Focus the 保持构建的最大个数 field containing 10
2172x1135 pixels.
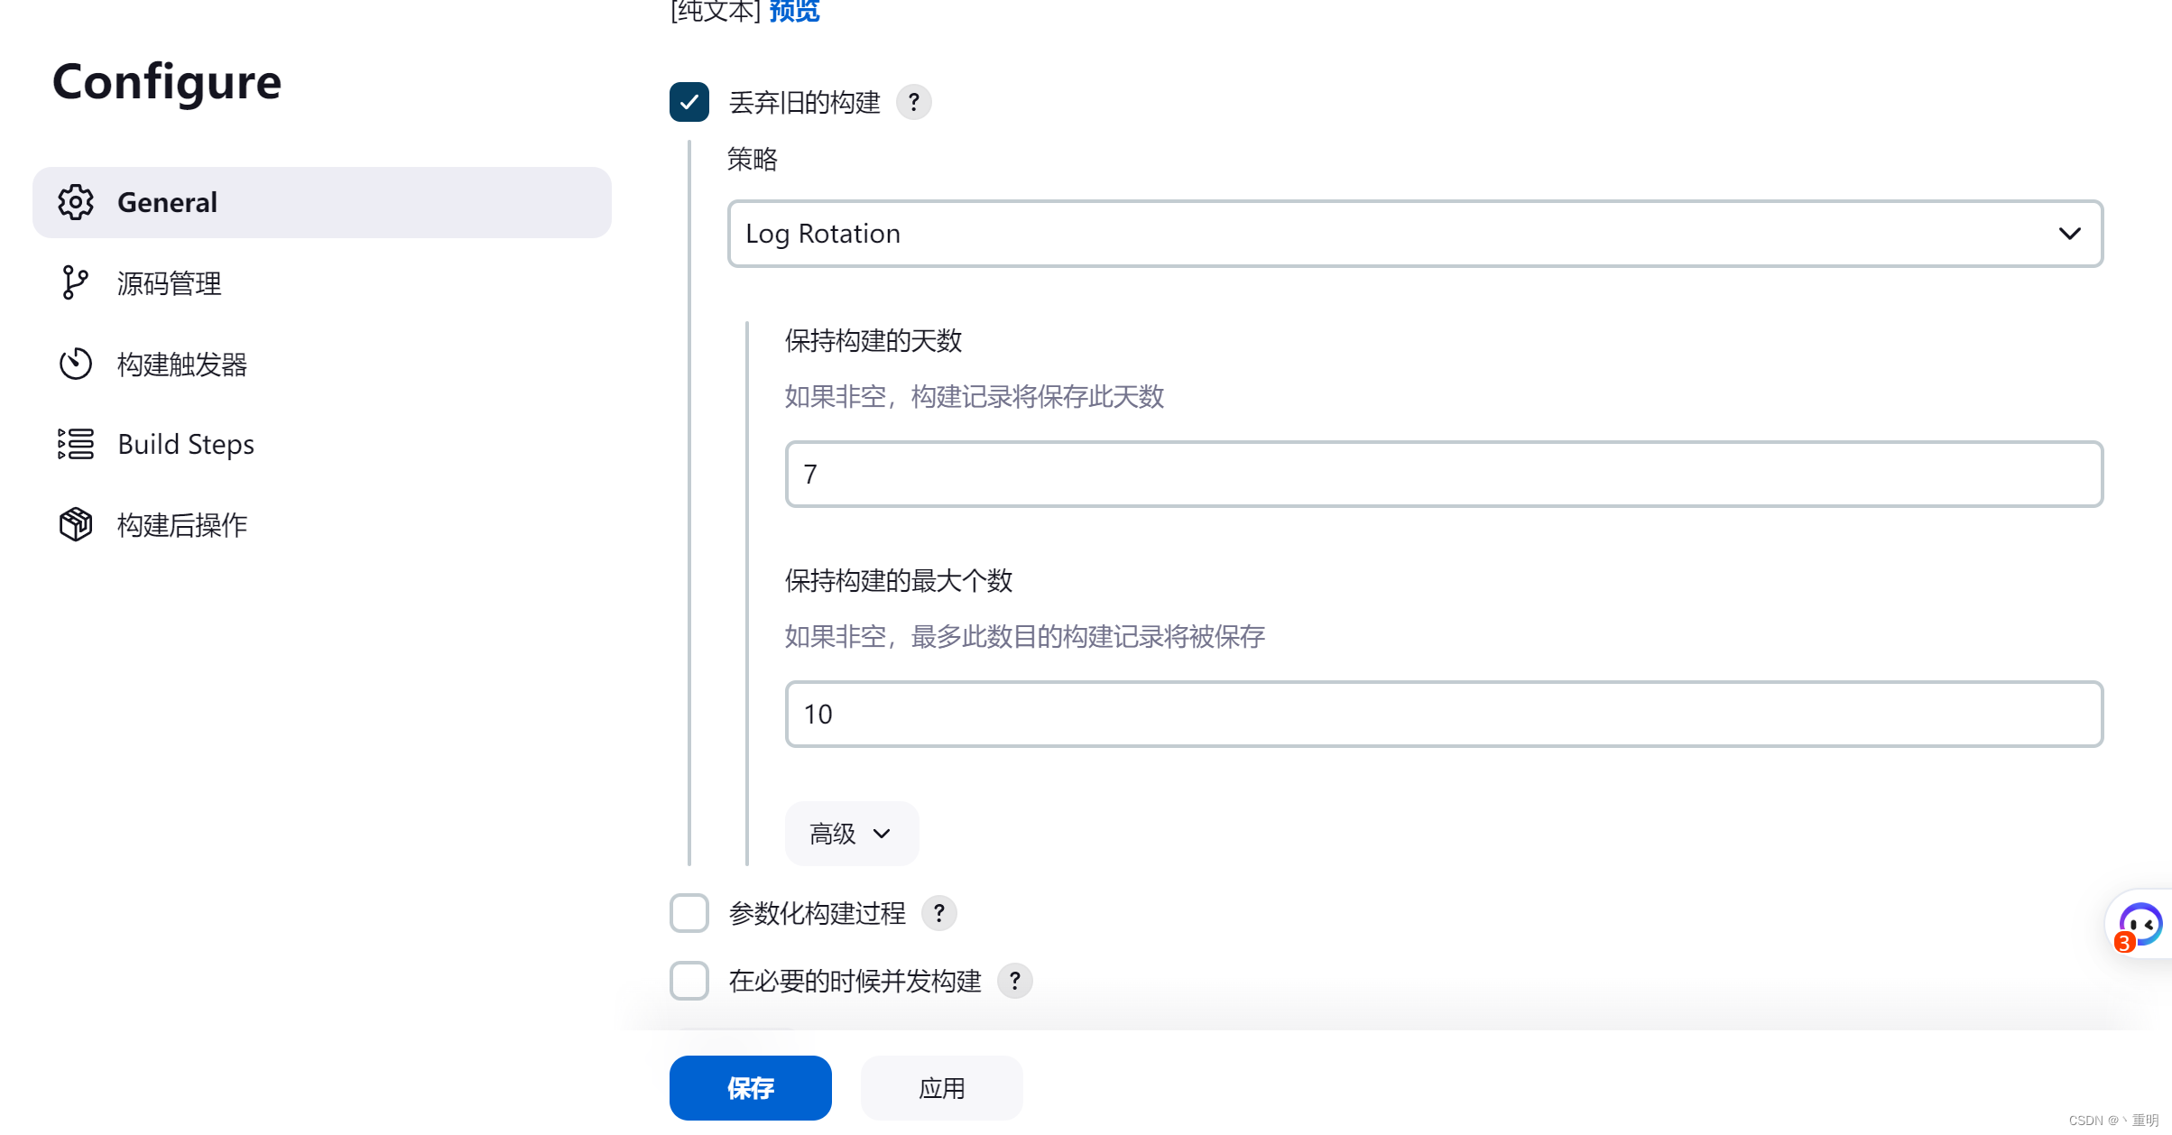click(x=1444, y=715)
